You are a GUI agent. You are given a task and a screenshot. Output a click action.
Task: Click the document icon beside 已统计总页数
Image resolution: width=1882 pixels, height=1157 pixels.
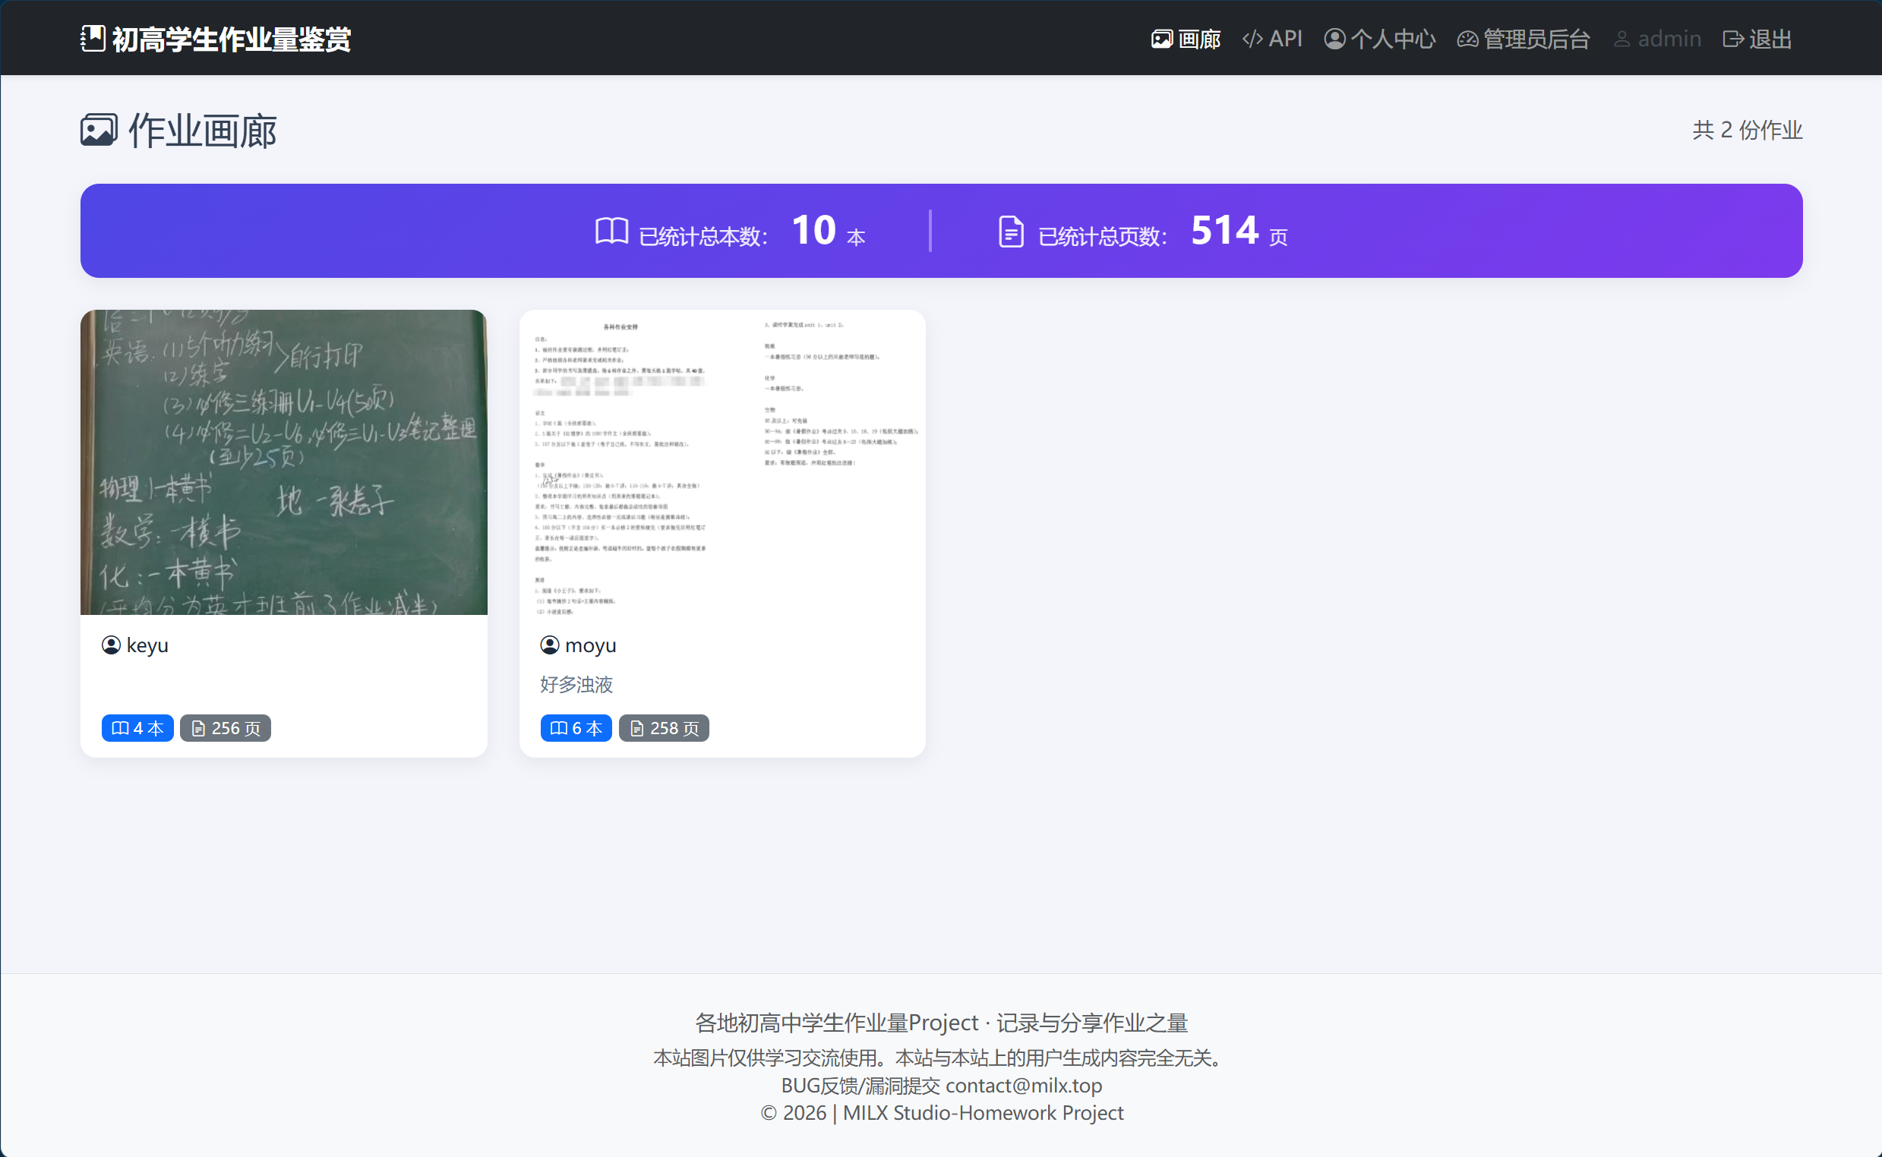[x=1011, y=231]
